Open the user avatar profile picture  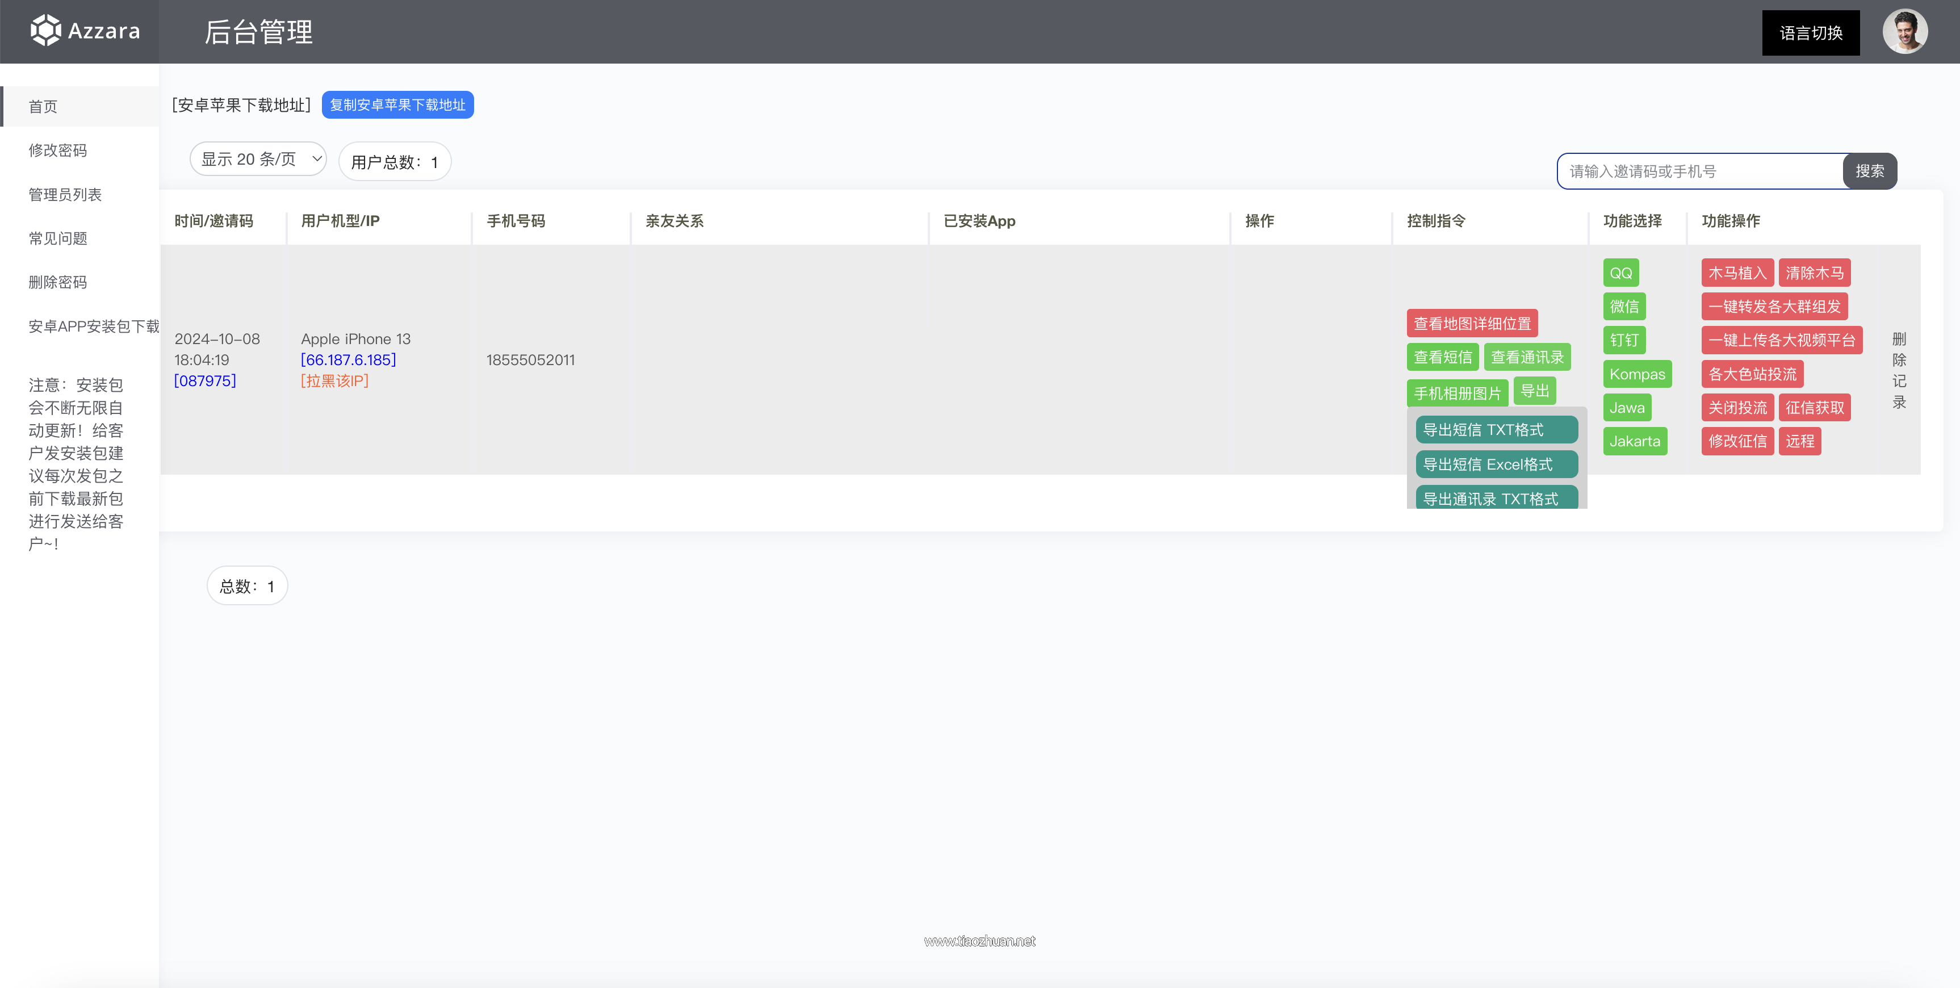click(1904, 32)
